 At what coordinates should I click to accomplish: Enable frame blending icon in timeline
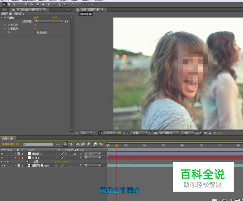pyautogui.click(x=83, y=144)
